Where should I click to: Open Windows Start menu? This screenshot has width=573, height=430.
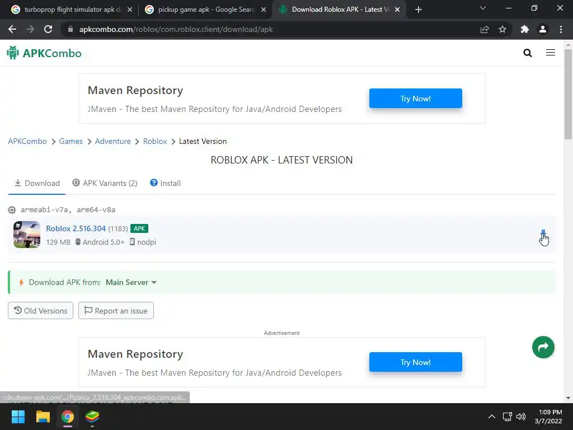point(18,417)
